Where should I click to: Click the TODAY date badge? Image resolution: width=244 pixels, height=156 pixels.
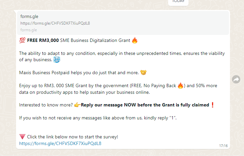178,2
